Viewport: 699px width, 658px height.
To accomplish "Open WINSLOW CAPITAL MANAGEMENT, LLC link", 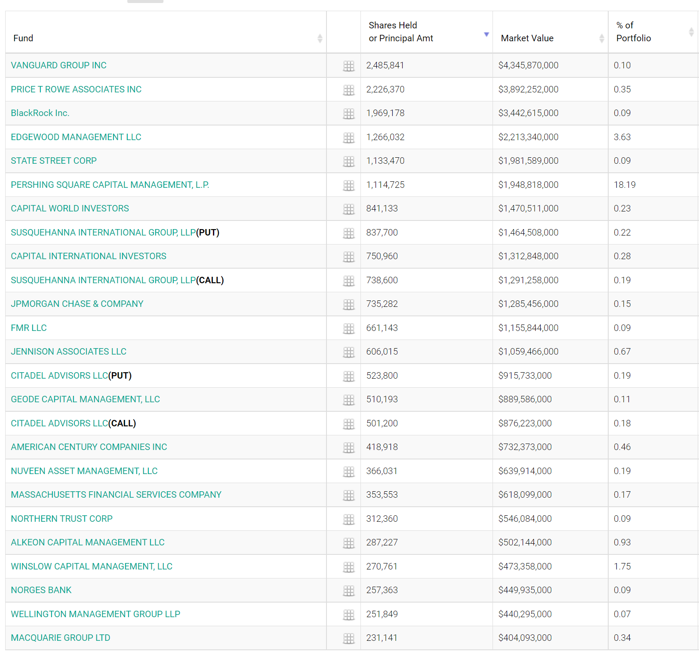I will (x=92, y=566).
